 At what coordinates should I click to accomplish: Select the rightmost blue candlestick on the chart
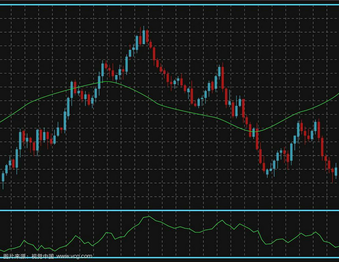click(x=336, y=171)
